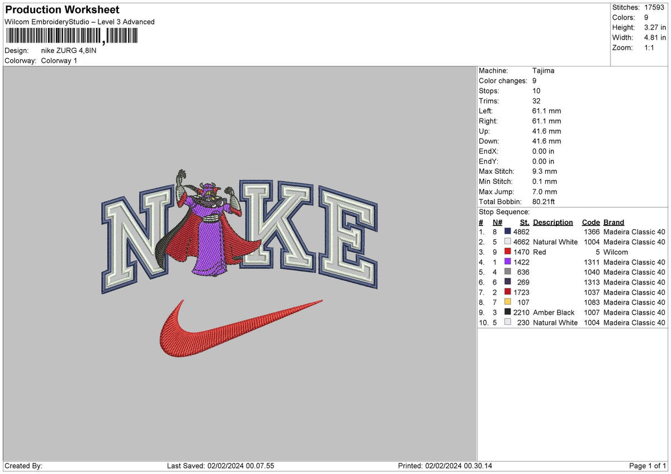Click the white swatch in stop row 2
The width and height of the screenshot is (671, 474).
tap(508, 242)
